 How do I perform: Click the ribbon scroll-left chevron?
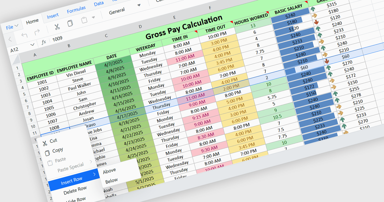pos(10,39)
